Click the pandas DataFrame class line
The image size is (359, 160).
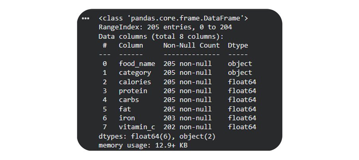pyautogui.click(x=174, y=18)
